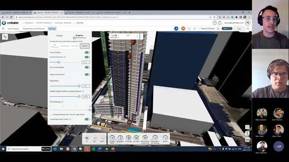Click the Visible Objects percentage field
The width and height of the screenshot is (289, 162).
85,97
